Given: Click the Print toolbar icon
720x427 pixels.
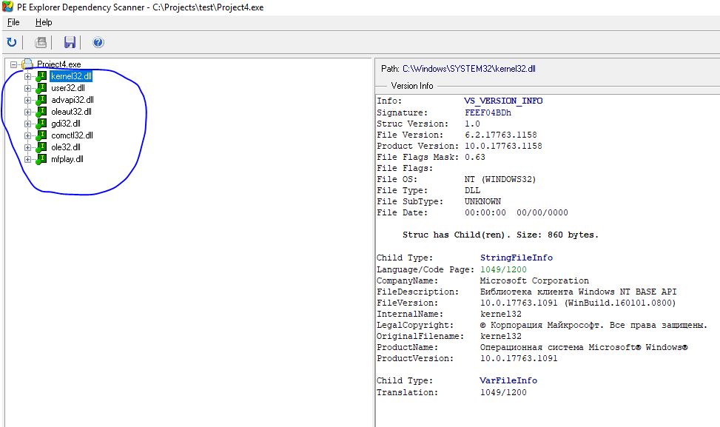Looking at the screenshot, I should 41,43.
